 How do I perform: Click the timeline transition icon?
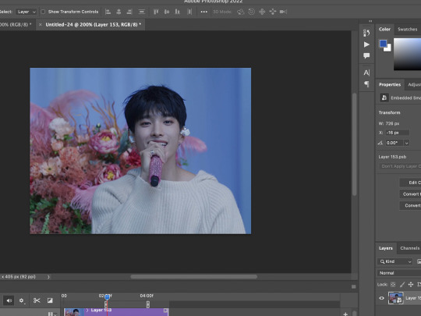[50, 300]
